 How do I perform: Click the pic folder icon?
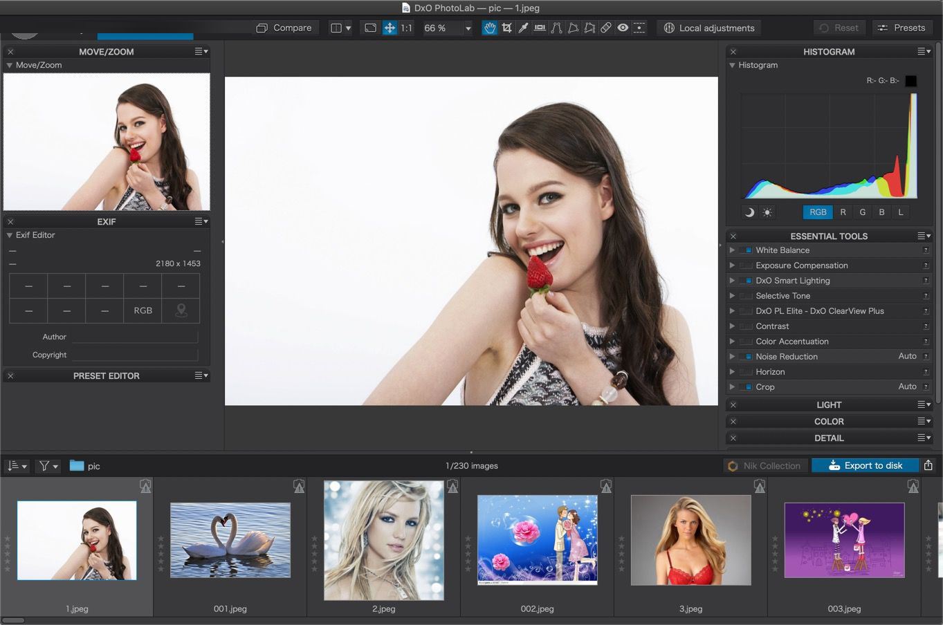[x=77, y=466]
